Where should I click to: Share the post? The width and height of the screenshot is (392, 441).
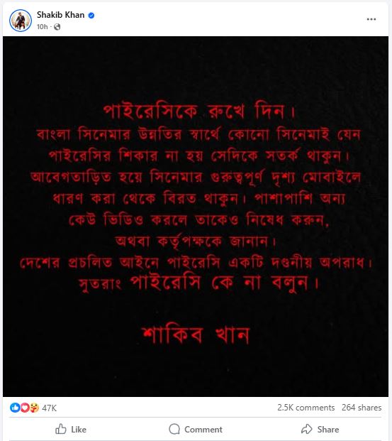[x=320, y=429]
